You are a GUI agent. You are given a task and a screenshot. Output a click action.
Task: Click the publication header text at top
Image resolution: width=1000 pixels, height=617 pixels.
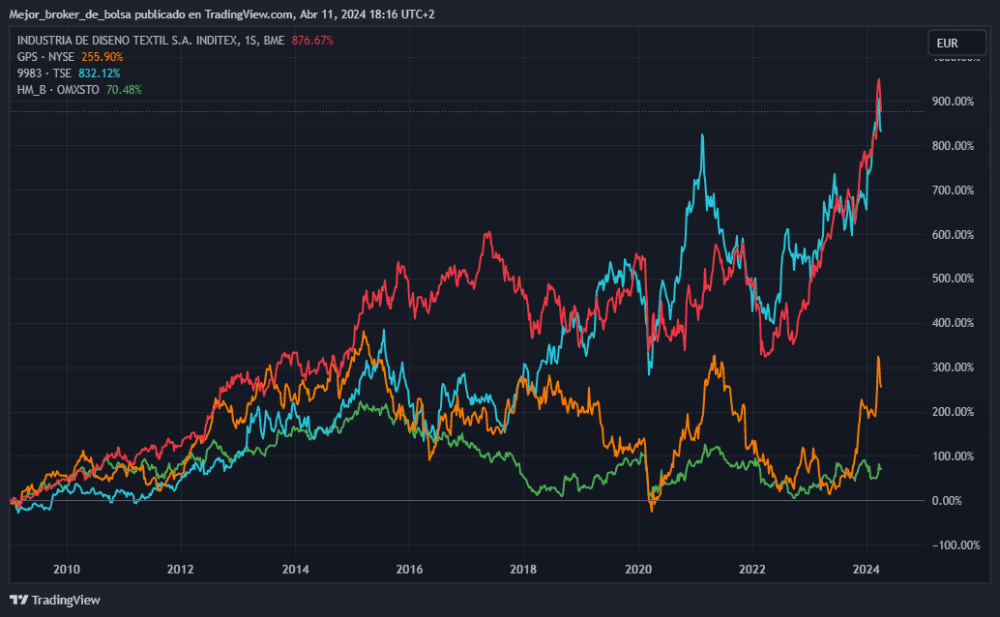[221, 15]
